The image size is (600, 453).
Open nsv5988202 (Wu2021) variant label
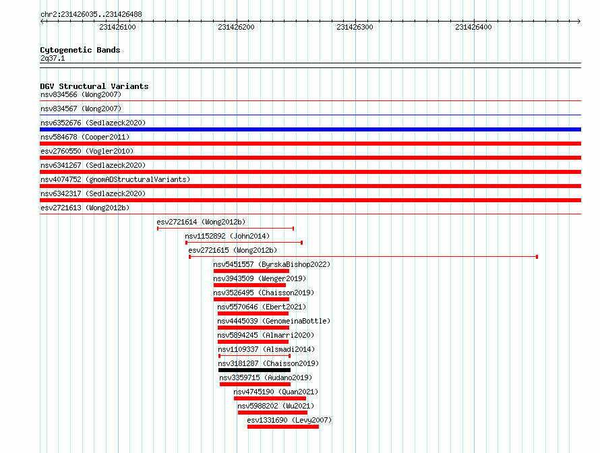point(276,406)
